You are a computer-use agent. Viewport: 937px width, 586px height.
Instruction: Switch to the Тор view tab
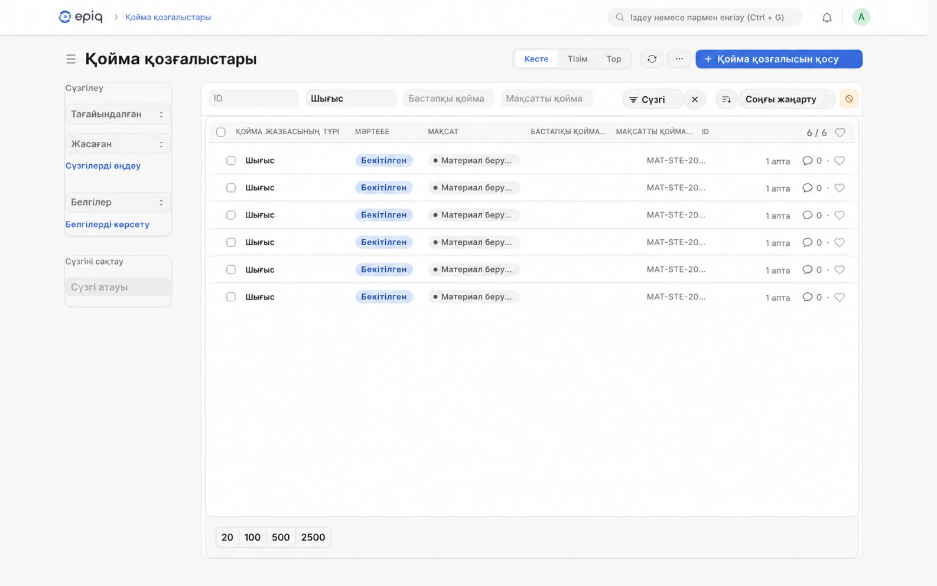[613, 59]
